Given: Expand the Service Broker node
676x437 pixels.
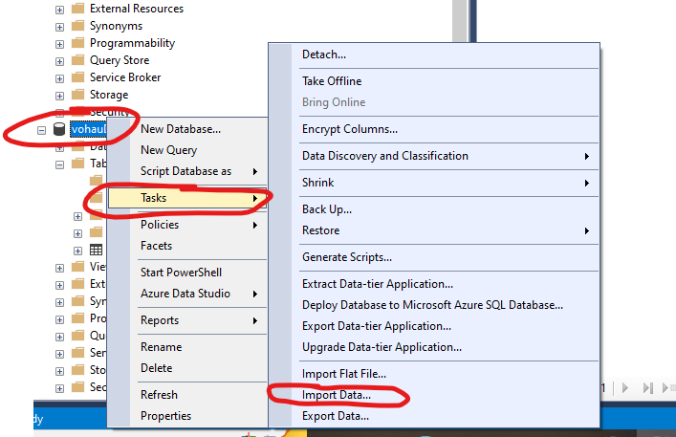Looking at the screenshot, I should (60, 77).
